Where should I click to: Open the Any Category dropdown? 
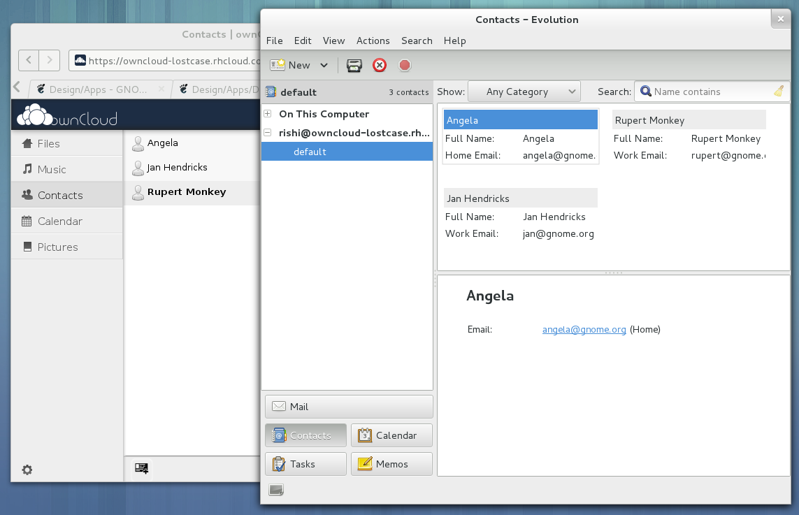(524, 92)
